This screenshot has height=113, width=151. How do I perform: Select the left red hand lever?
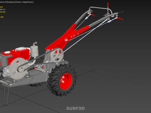92,15
